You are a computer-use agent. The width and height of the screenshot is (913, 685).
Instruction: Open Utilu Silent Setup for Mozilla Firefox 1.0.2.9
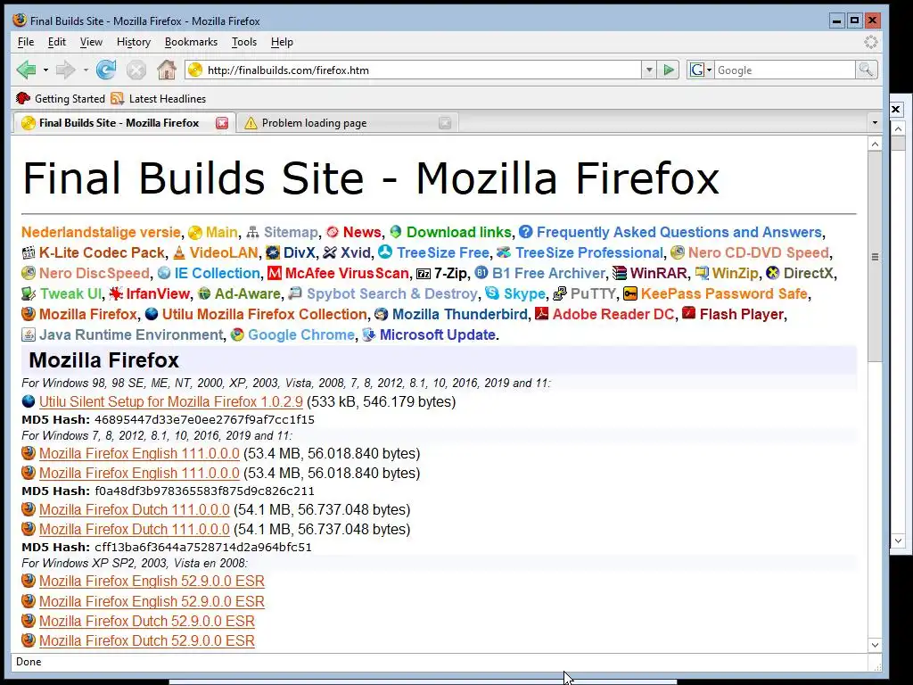point(171,401)
